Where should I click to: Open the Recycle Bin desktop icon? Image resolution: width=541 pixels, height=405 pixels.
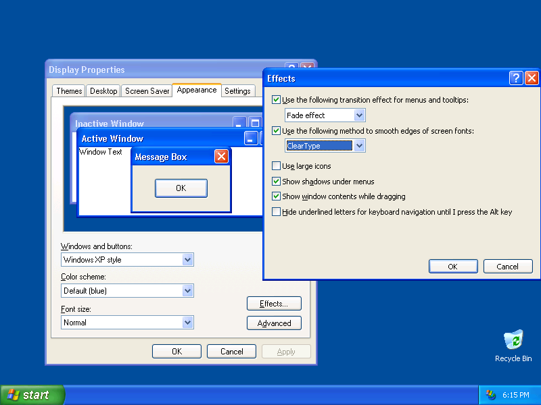[x=513, y=341]
